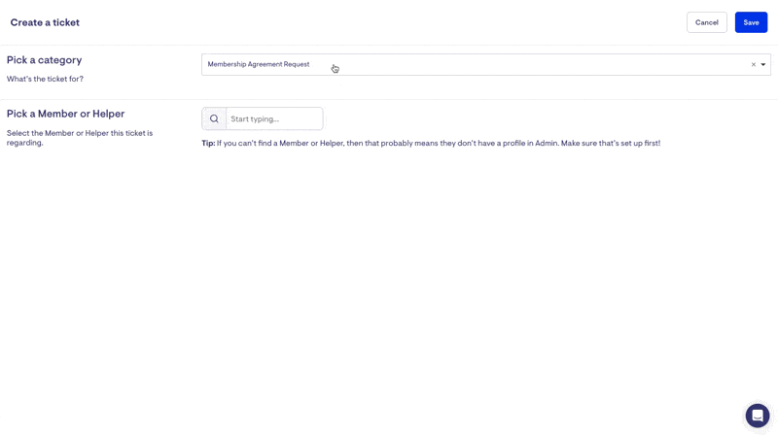Click the word 'Admin' in the tip
This screenshot has height=435, width=778.
[547, 143]
